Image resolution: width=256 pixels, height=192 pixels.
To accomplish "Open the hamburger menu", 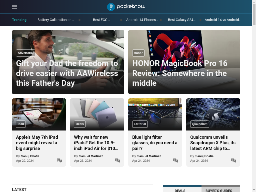I will coord(14,7).
